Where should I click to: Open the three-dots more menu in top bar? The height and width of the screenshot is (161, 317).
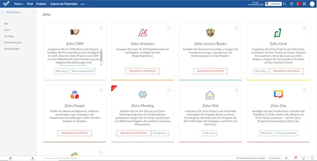pyautogui.click(x=82, y=4)
